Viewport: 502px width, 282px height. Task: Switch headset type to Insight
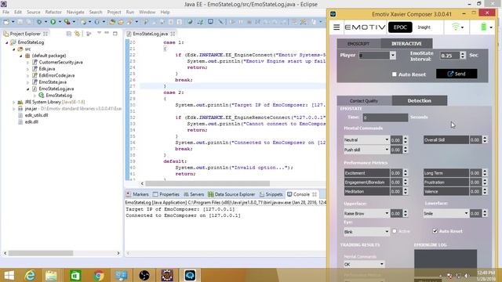424,27
